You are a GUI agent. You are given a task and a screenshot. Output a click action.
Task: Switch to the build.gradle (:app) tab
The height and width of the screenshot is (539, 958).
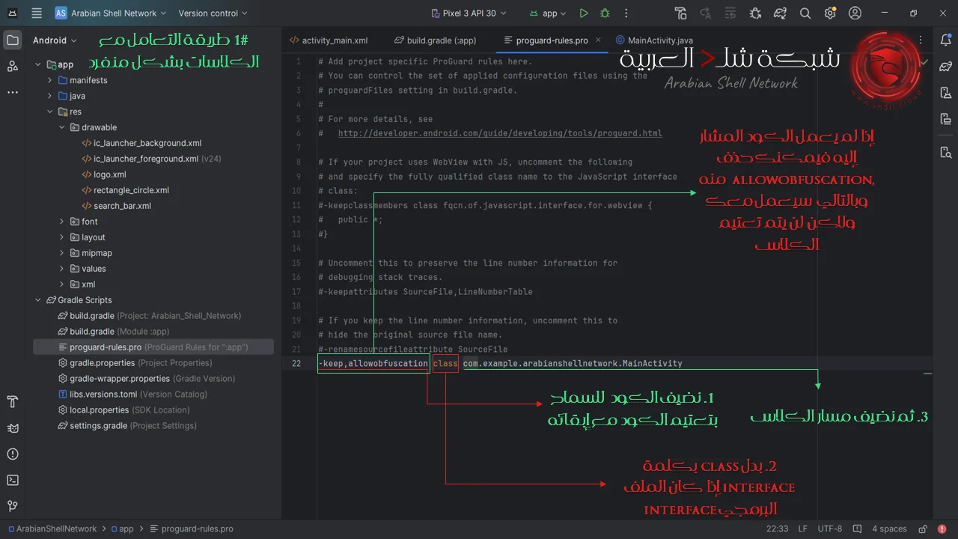(x=436, y=40)
